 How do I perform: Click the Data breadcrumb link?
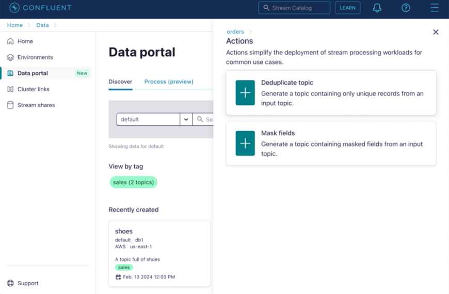pos(42,25)
